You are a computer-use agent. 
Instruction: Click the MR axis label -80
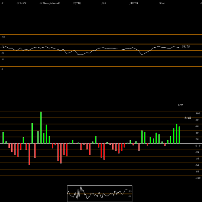tap(197, 172)
